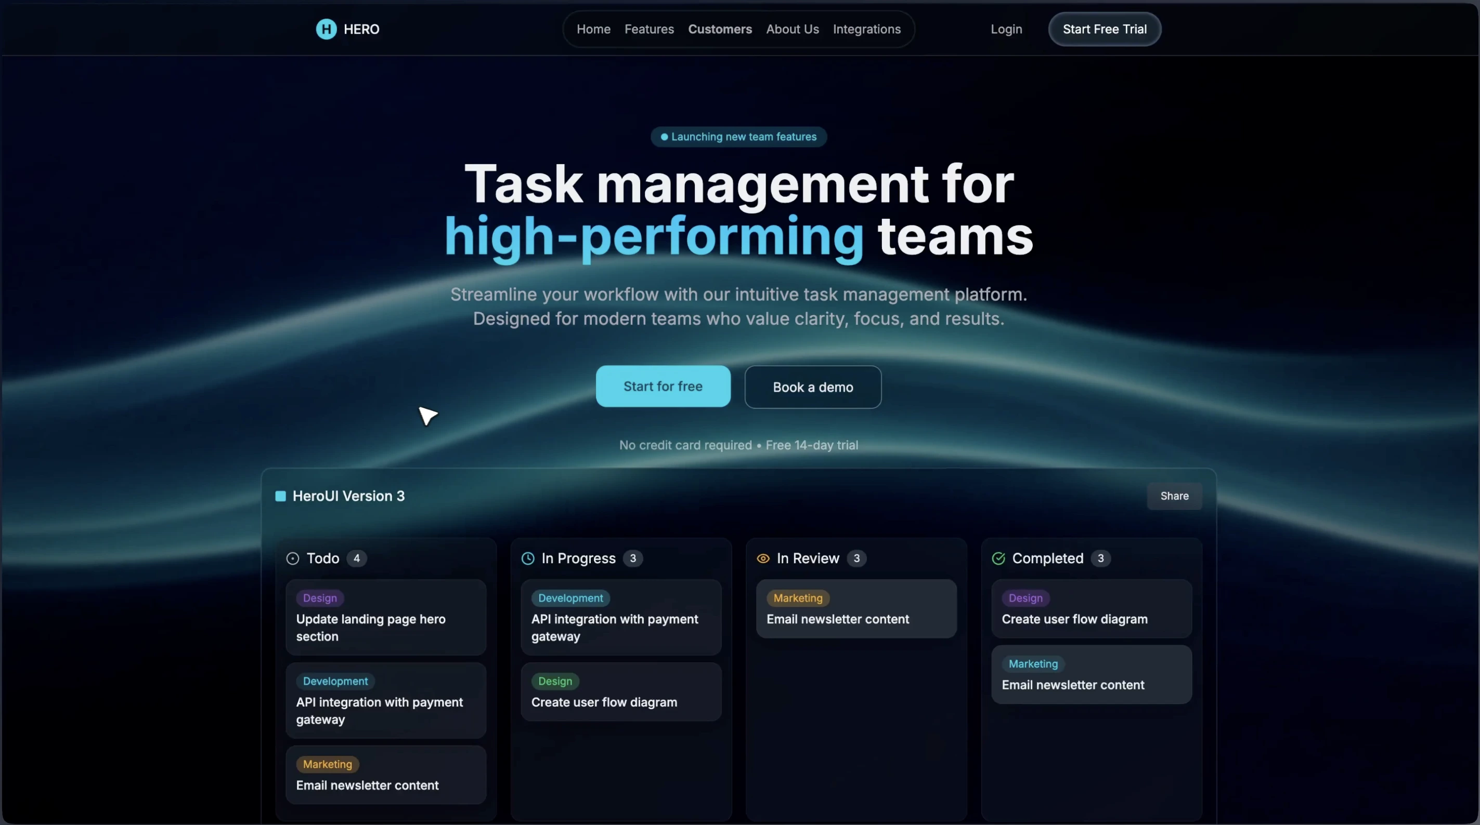
Task: Open the Todo API integration with payment gateway card
Action: [x=385, y=700]
